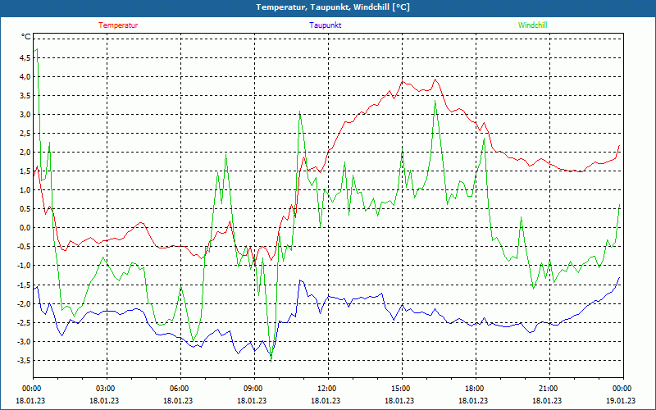Click the 19.01.23 date label
This screenshot has width=656, height=410.
[x=620, y=401]
